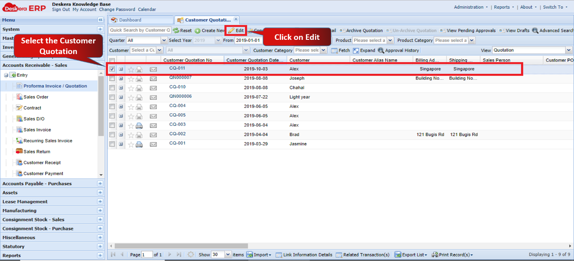574x261 pixels.
Task: Click the Deskera ERP logo
Action: (x=24, y=7)
